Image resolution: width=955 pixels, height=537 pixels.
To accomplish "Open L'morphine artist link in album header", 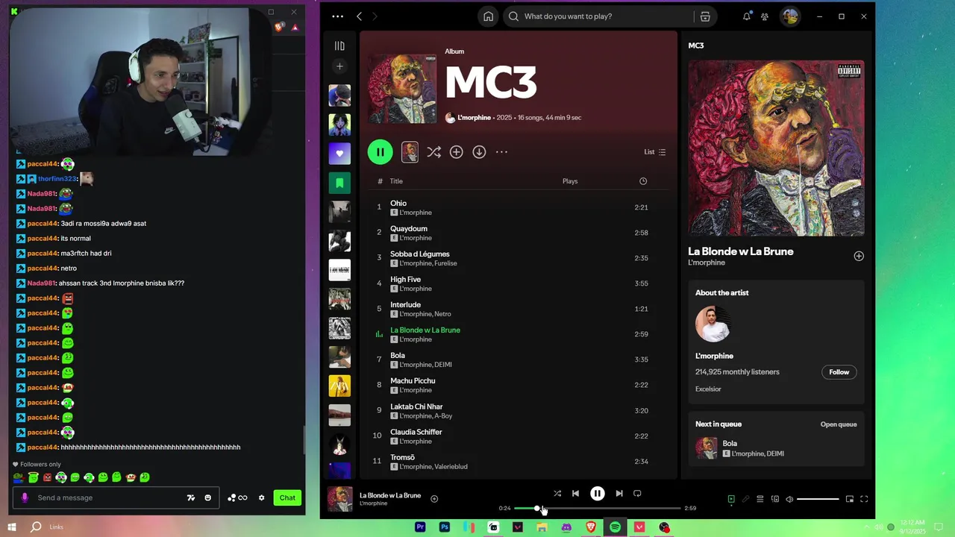I will coord(474,118).
